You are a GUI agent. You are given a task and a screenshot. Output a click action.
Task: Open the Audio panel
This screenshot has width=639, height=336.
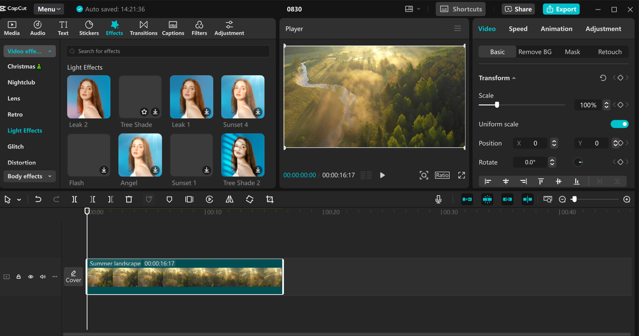(x=37, y=28)
